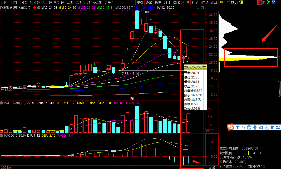
Task: Click the red-yellow arrow icon in the top-right panel
Action: (264, 2)
